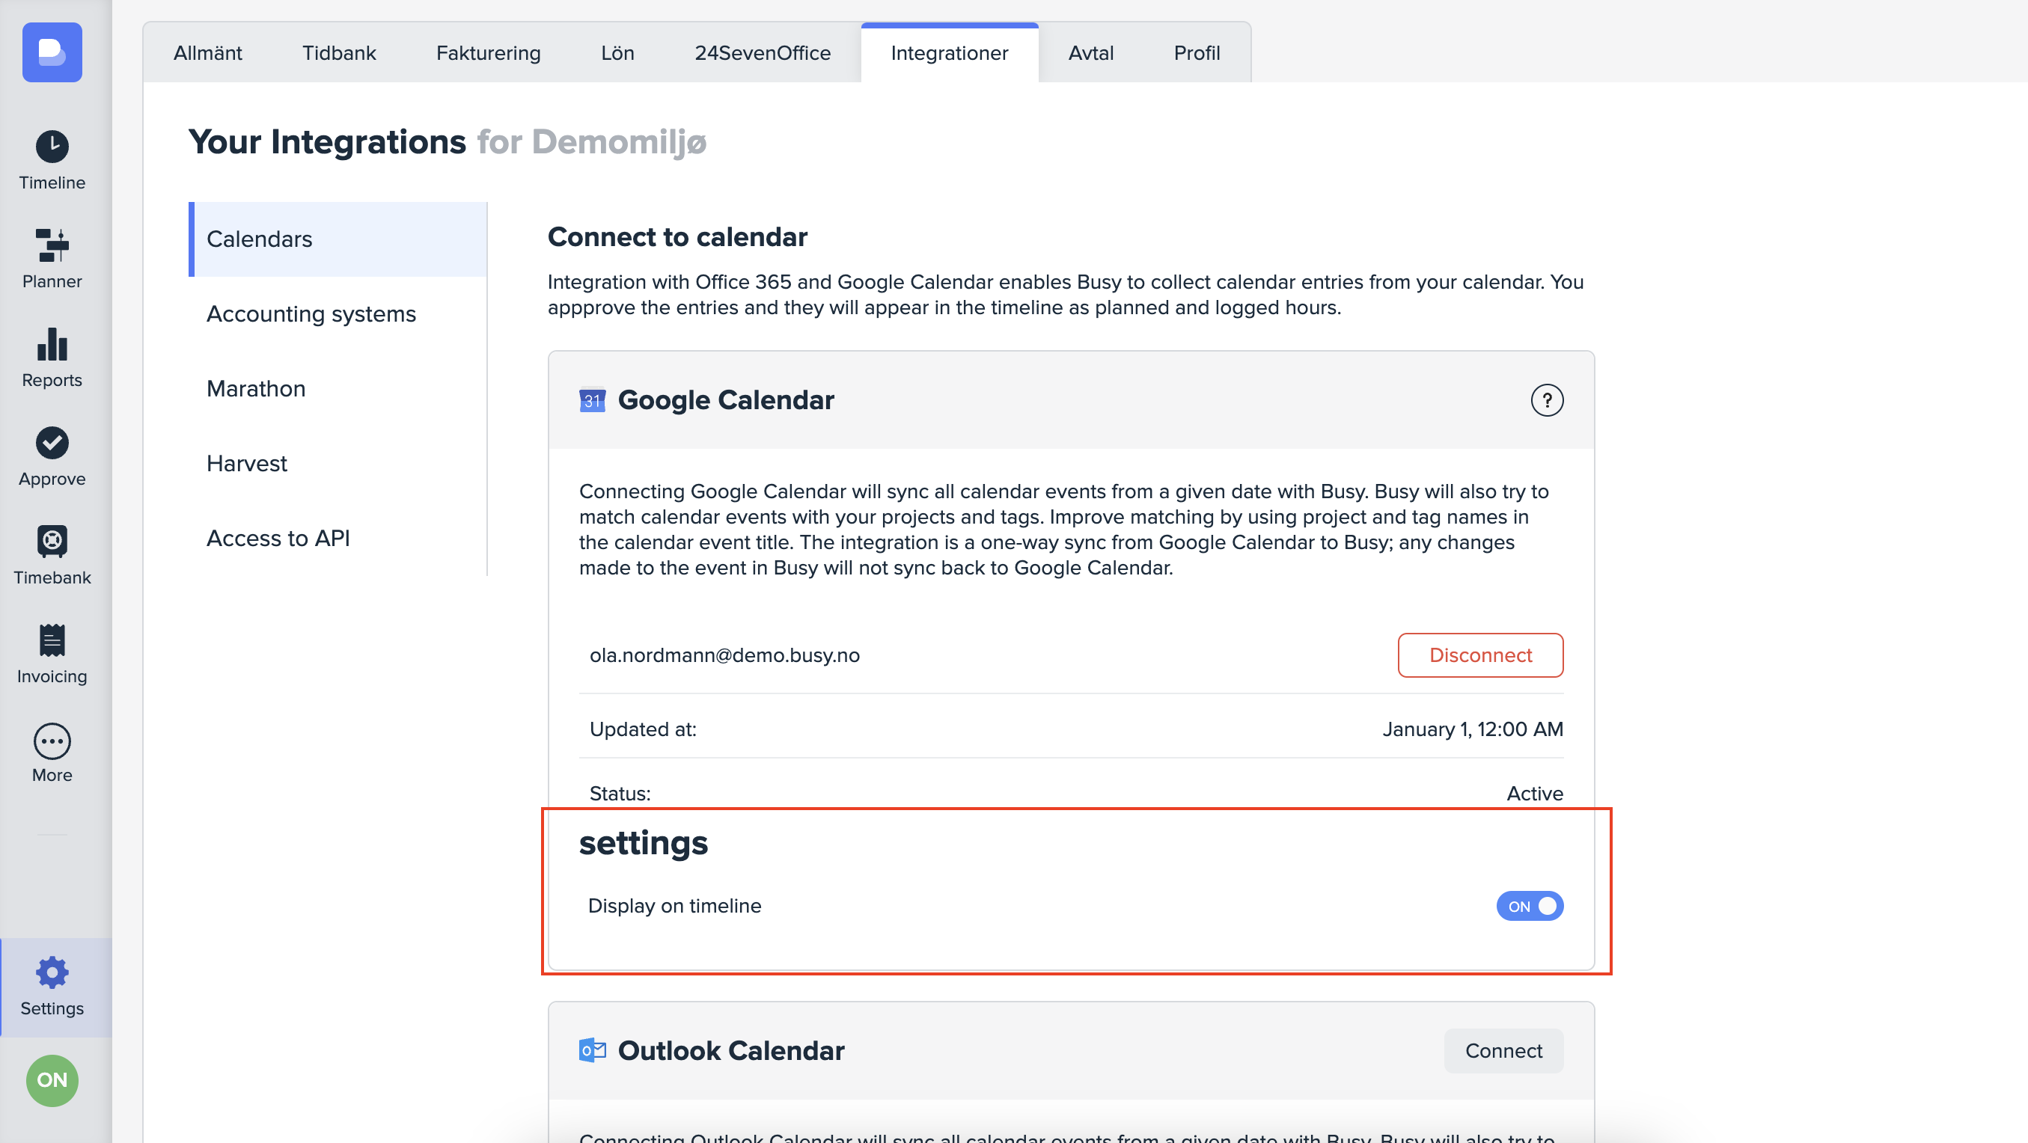Click the Settings gear icon
2028x1143 pixels.
click(52, 973)
